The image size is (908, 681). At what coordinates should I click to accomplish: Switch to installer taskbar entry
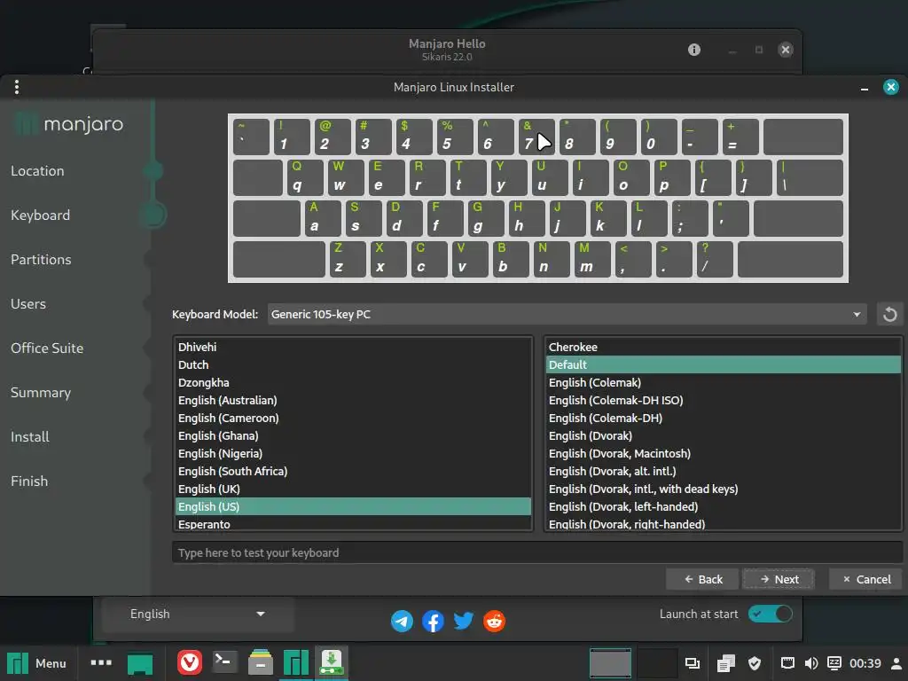tap(332, 663)
